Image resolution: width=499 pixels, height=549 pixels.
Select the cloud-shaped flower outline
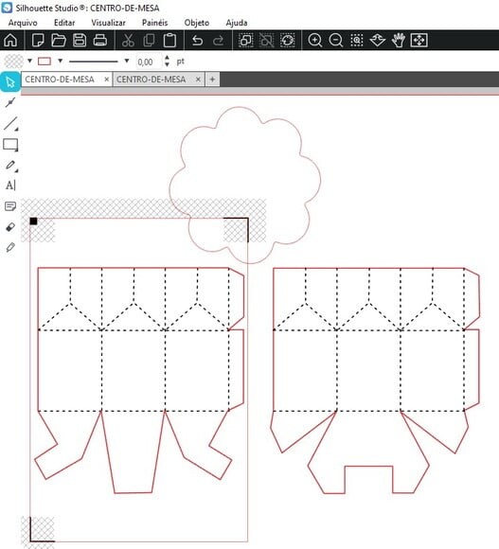245,186
